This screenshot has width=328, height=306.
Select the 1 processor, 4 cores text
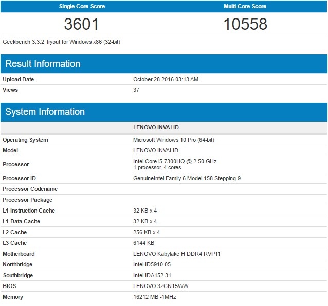(x=157, y=167)
